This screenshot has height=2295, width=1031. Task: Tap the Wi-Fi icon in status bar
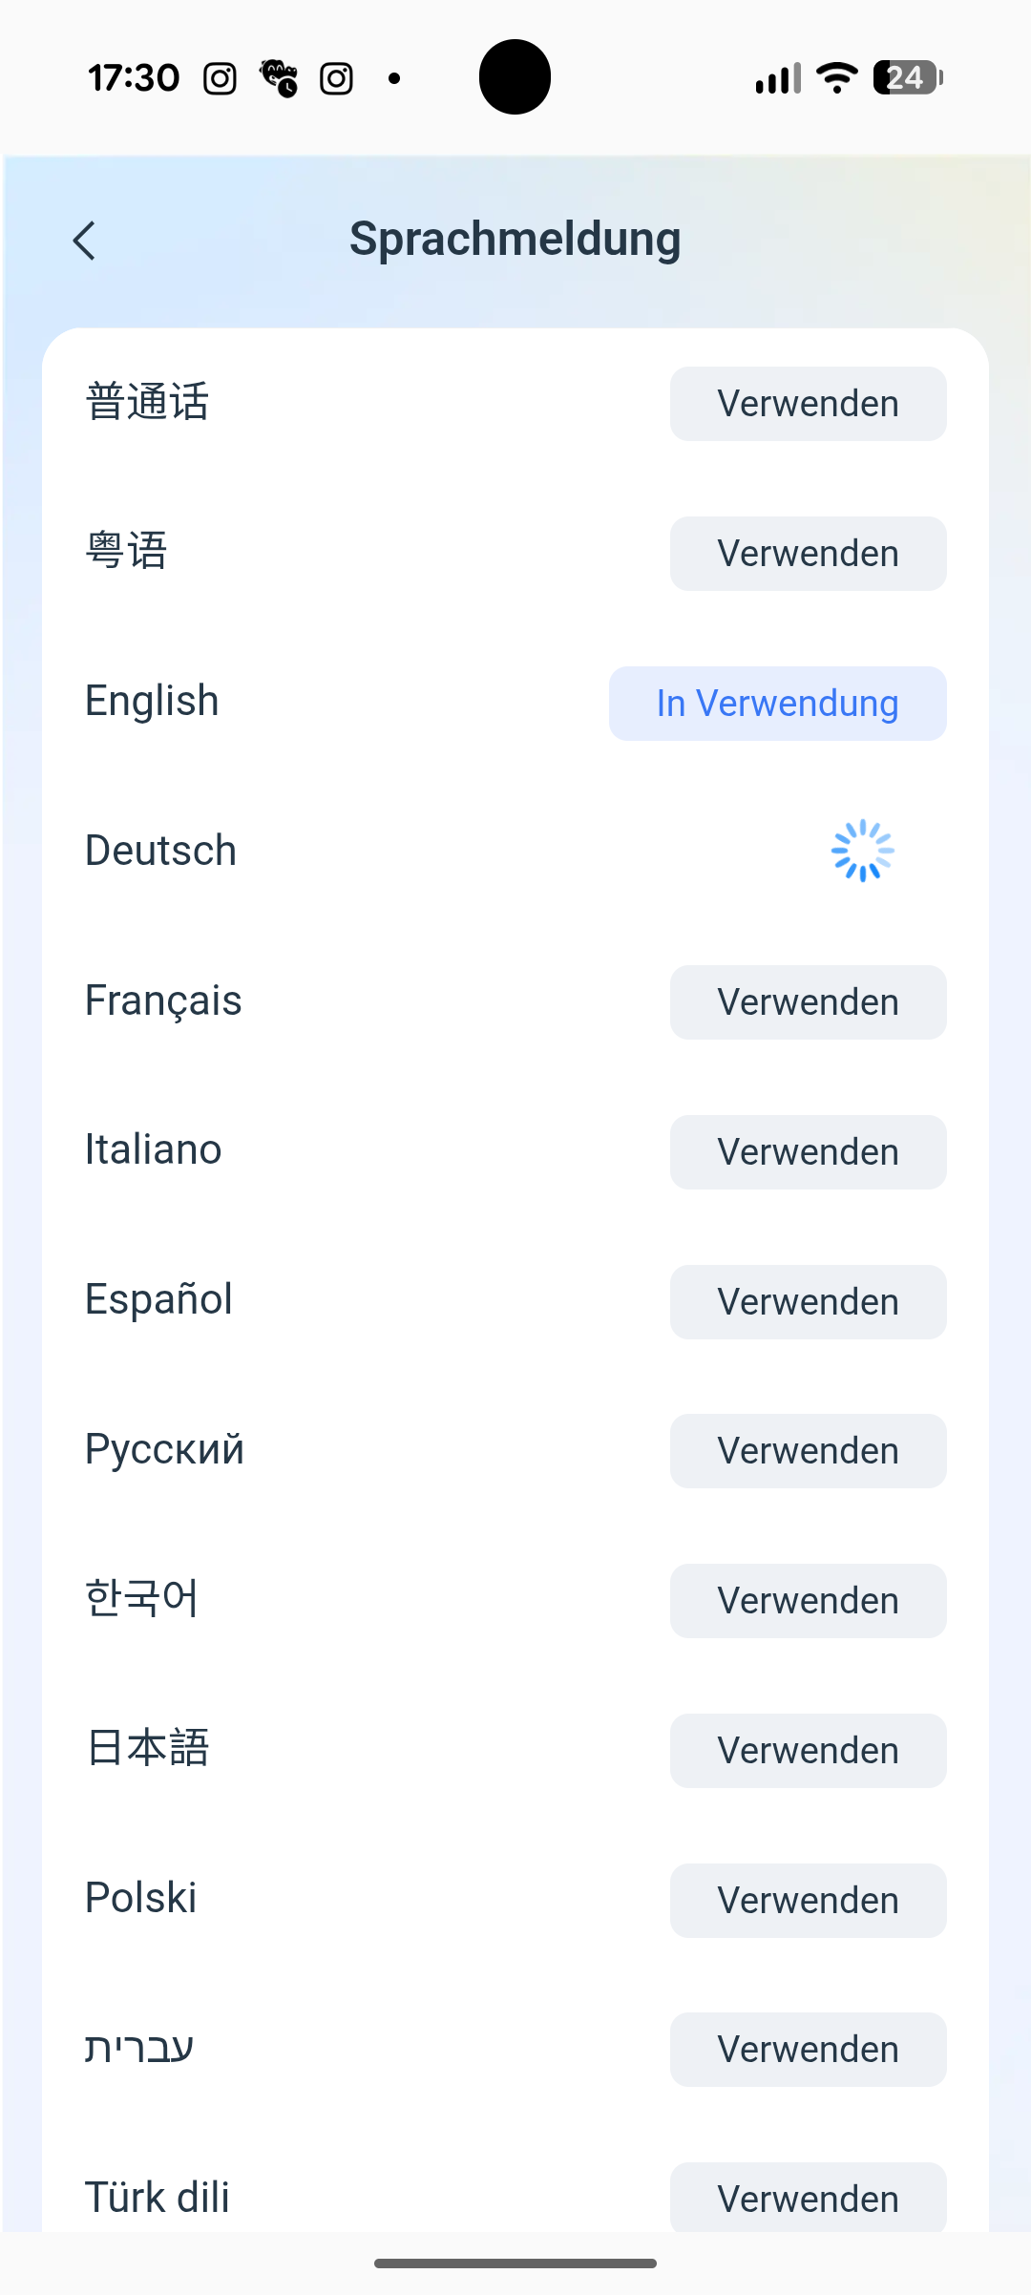837,77
